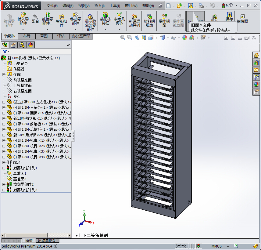This screenshot has height=250, width=261.
Task: Click the Apply Scene icon in view toolbar
Action: click(x=192, y=38)
